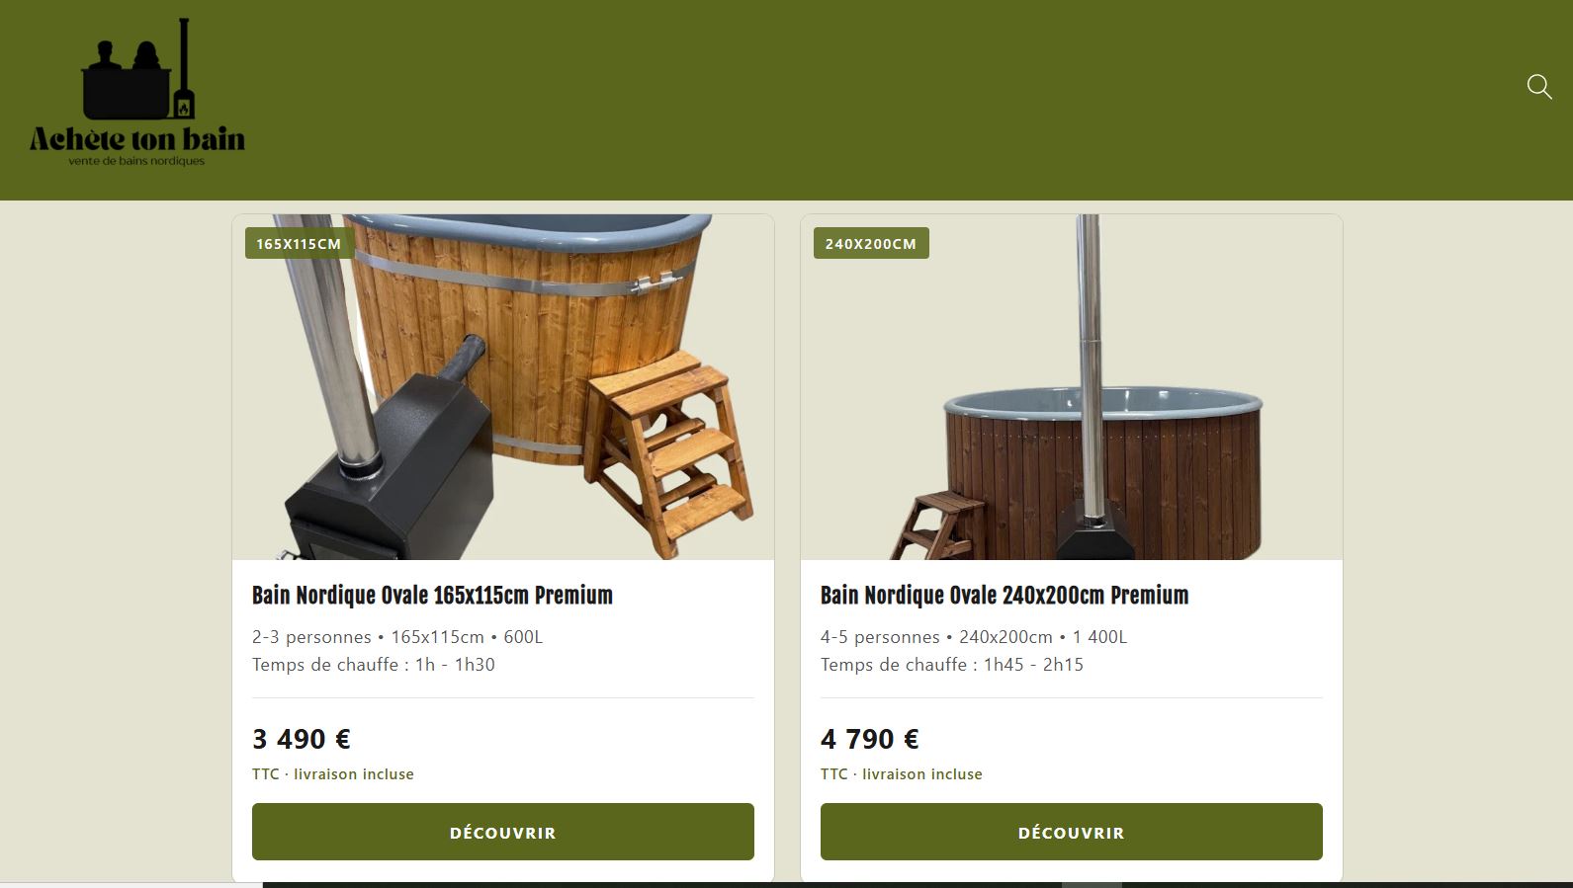This screenshot has width=1573, height=888.
Task: Click TTC livraison incluse under 3 490 €
Action: [x=333, y=774]
